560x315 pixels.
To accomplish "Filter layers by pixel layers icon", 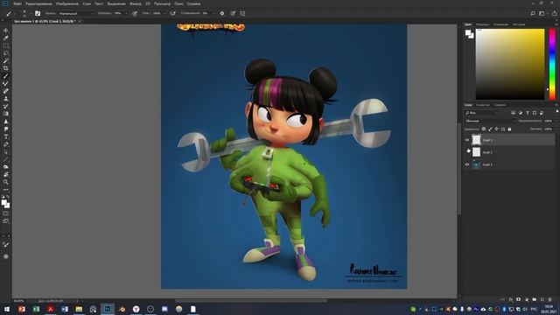I will tap(514, 113).
